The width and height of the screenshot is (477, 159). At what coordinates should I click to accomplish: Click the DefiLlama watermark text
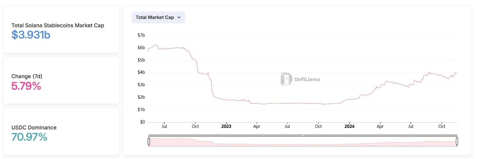pyautogui.click(x=307, y=79)
